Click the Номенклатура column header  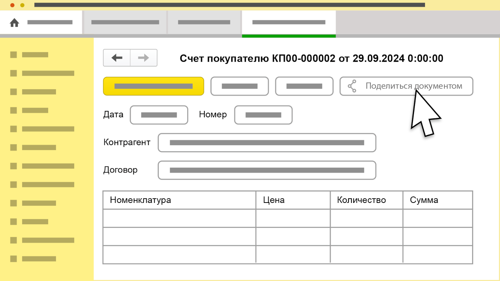(179, 200)
